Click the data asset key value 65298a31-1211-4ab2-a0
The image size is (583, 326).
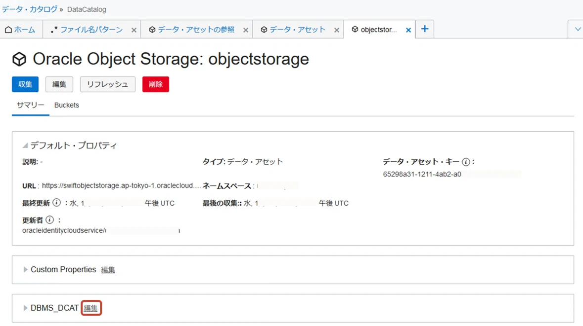[x=422, y=174]
